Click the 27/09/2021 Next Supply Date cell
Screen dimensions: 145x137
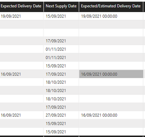coord(56,115)
